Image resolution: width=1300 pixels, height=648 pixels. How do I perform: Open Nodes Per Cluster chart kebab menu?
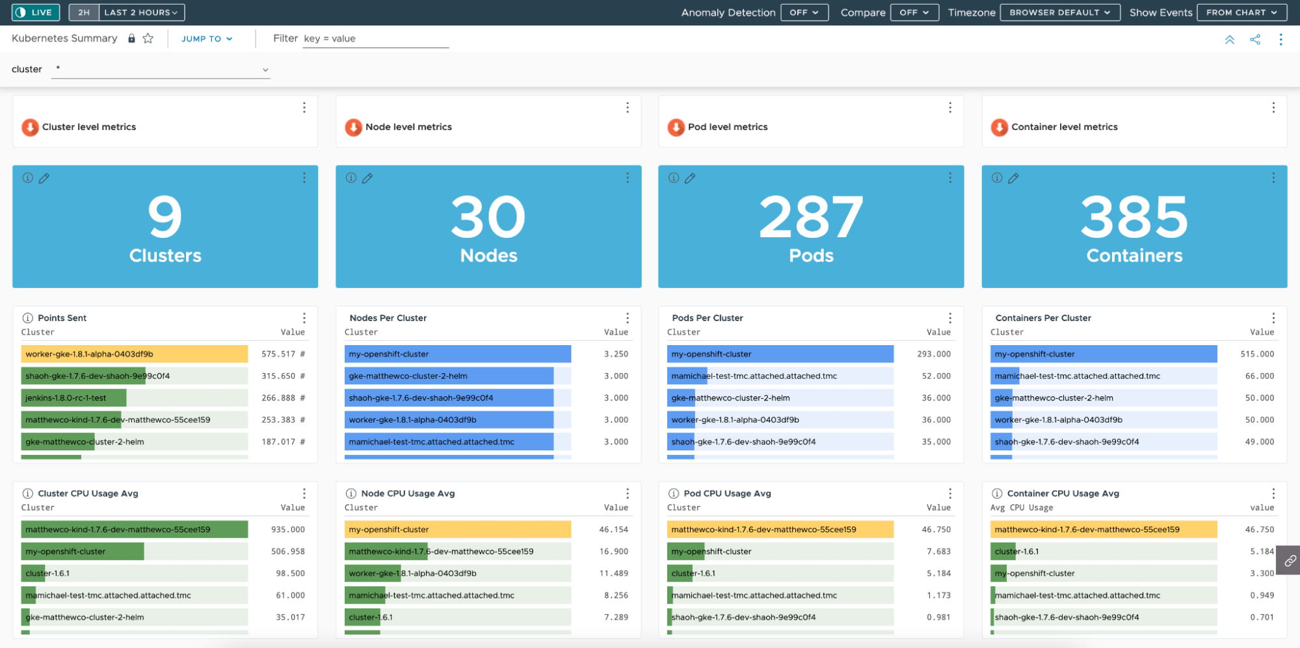[627, 318]
